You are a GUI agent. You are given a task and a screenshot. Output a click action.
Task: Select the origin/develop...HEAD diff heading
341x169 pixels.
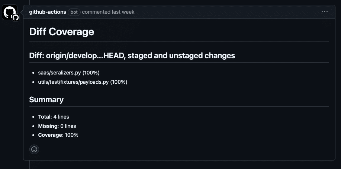pyautogui.click(x=132, y=56)
